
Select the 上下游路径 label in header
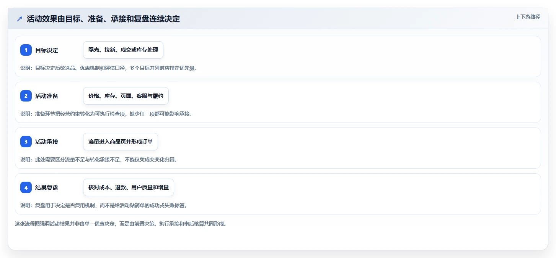pyautogui.click(x=528, y=17)
